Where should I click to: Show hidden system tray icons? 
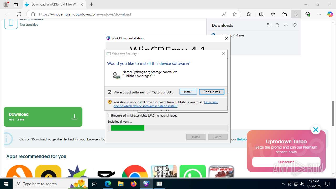[283, 184]
